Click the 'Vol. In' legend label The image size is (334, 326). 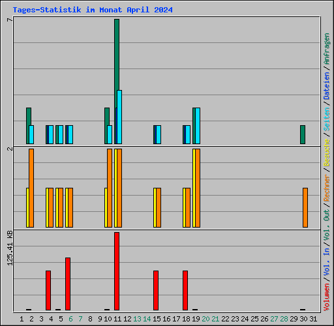(x=327, y=262)
